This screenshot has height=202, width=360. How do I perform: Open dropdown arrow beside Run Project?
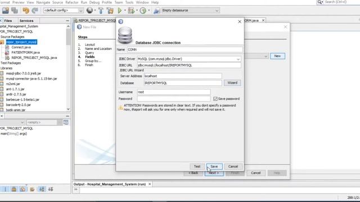pos(125,10)
